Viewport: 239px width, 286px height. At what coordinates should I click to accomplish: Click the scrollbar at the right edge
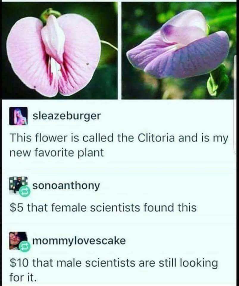coord(235,104)
